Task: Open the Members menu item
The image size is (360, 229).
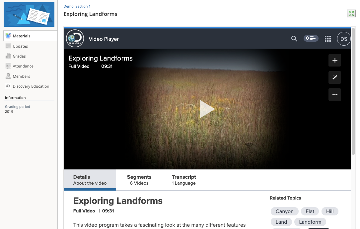Action: tap(21, 76)
